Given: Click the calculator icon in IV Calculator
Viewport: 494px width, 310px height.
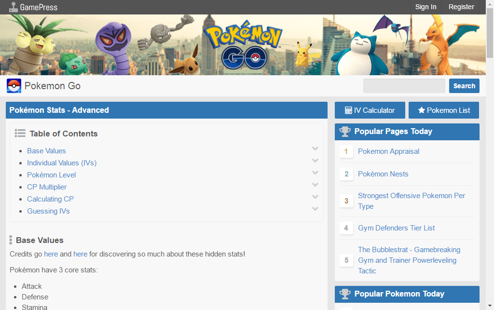Looking at the screenshot, I should (x=348, y=110).
